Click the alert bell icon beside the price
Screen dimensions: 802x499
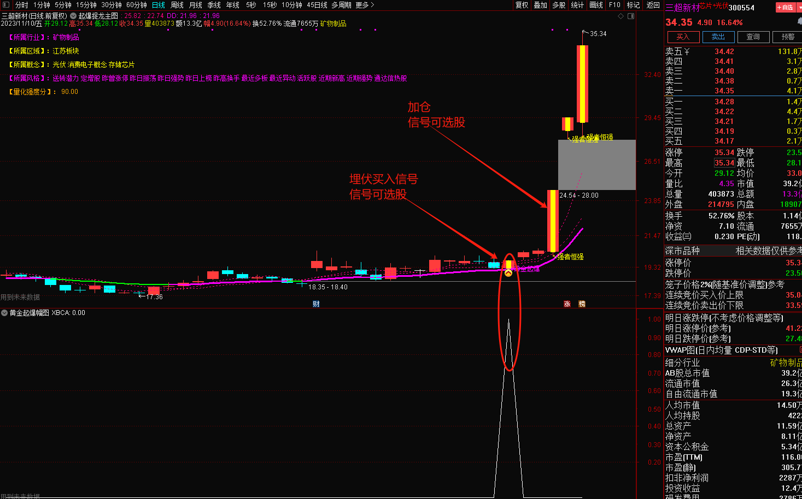point(799,21)
